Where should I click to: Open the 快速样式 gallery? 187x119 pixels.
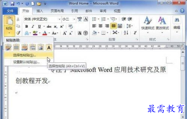coord(148,25)
